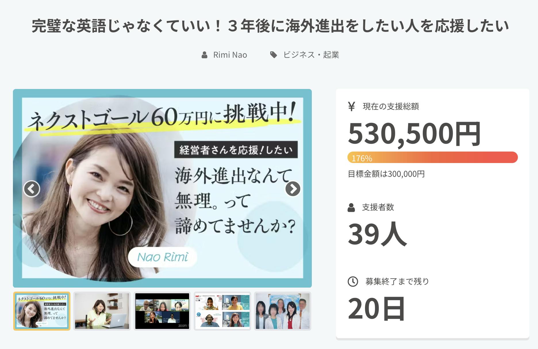Click the 39人 supporter count
The width and height of the screenshot is (538, 349).
pyautogui.click(x=377, y=234)
